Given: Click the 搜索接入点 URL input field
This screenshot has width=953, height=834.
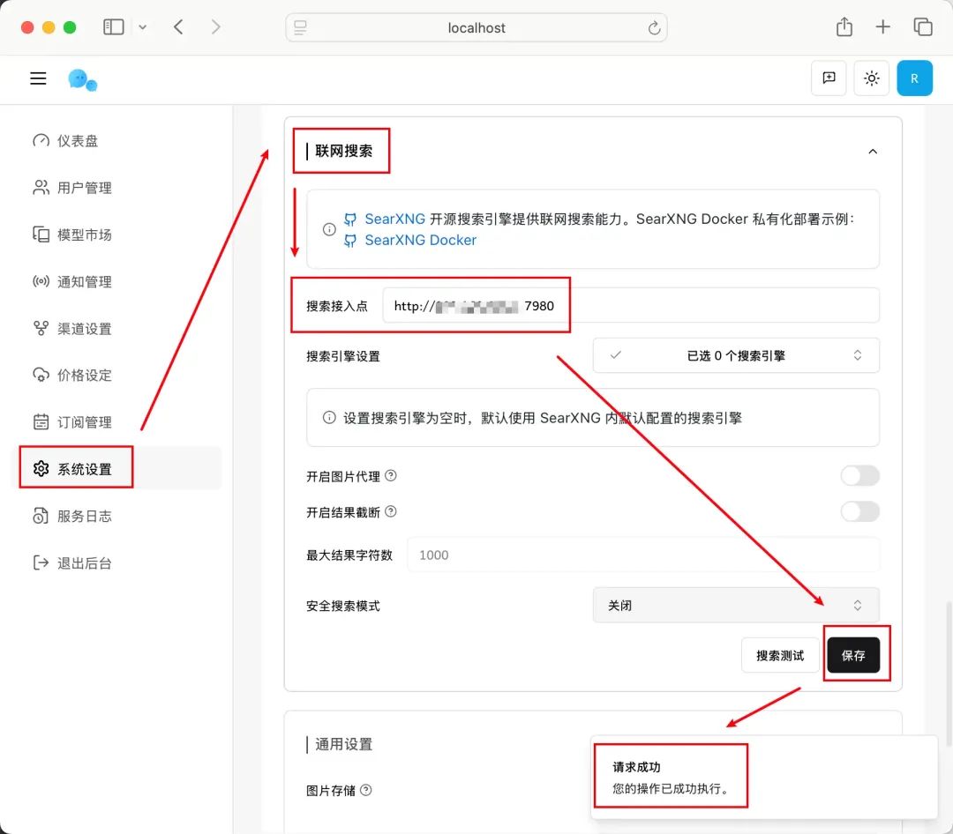Looking at the screenshot, I should [630, 306].
